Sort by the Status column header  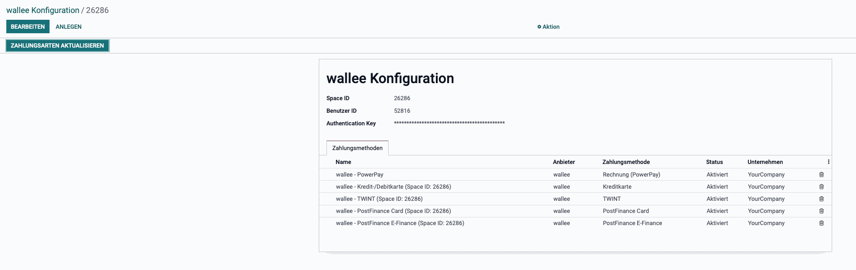(714, 162)
